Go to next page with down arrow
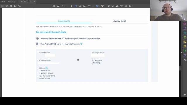The height and width of the screenshot is (105, 187). [58, 6]
